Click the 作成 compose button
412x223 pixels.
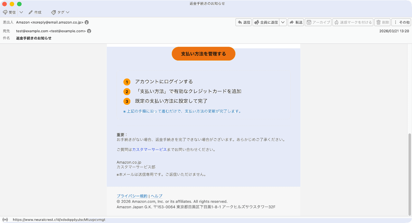35,12
